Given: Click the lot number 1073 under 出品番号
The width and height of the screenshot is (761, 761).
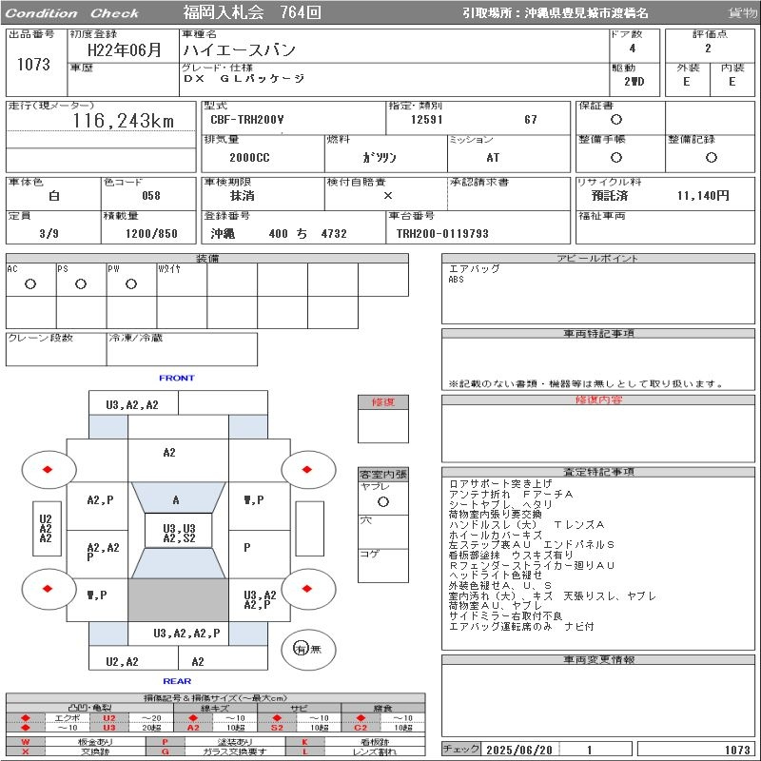Looking at the screenshot, I should (33, 64).
